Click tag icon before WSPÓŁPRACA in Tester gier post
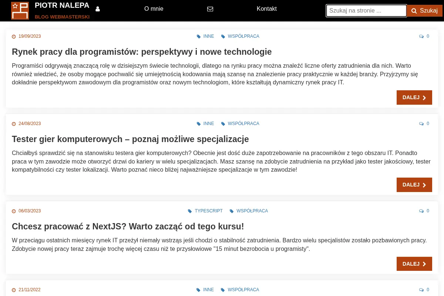 coord(223,124)
